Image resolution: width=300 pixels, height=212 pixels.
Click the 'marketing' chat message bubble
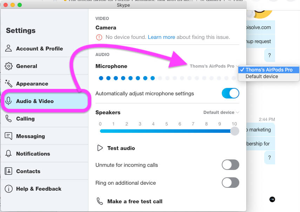point(261,130)
